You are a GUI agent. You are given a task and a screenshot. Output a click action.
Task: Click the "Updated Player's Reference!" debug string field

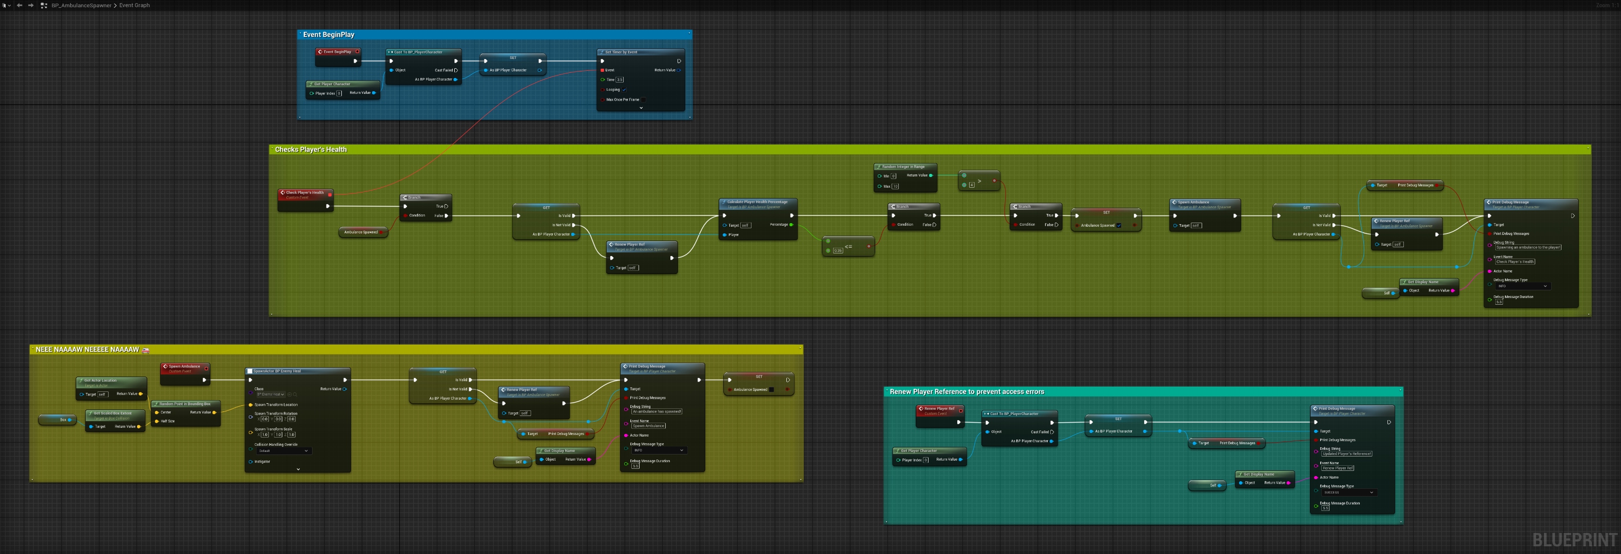pyautogui.click(x=1346, y=453)
